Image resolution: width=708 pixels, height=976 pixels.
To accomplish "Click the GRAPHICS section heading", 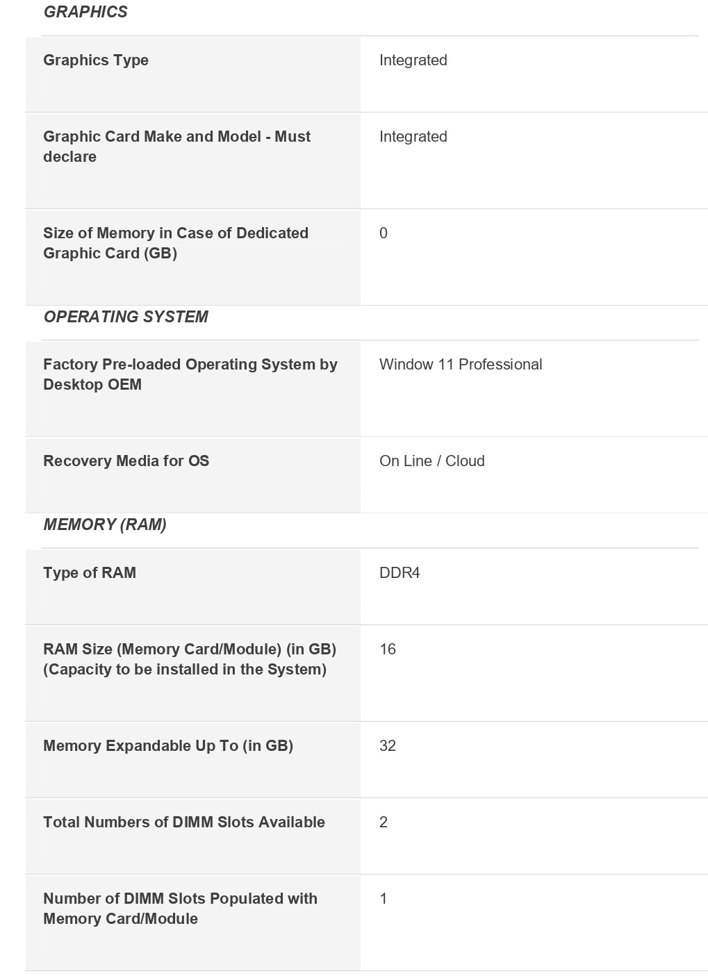I will point(85,12).
